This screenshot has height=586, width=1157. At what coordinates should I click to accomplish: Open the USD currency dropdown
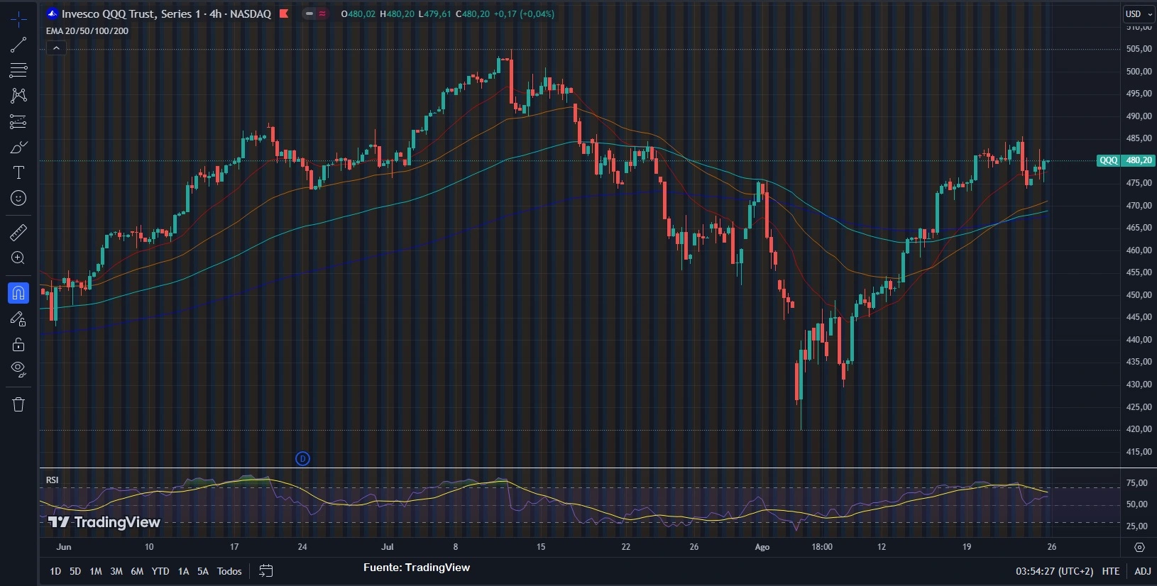click(1139, 14)
